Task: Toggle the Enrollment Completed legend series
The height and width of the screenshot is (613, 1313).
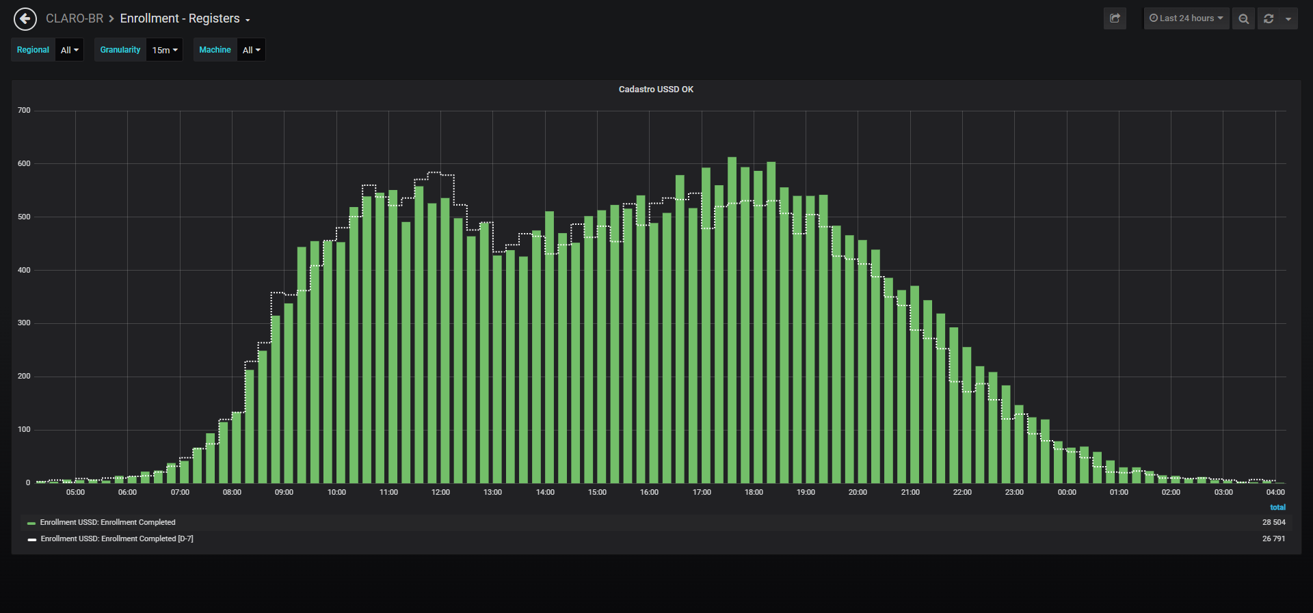Action: point(108,522)
